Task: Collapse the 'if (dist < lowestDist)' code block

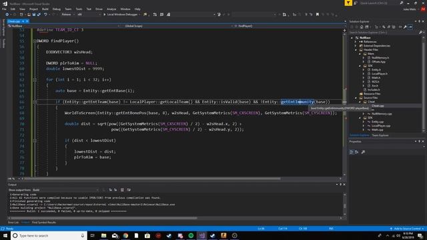Action: coord(35,141)
